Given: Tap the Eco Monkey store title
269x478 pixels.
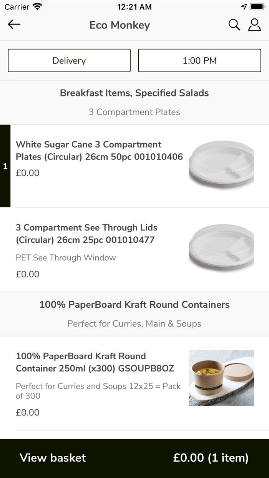Looking at the screenshot, I should [x=120, y=25].
